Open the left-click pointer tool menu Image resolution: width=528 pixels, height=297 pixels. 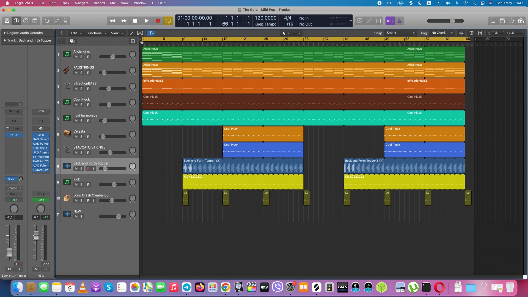tap(286, 33)
